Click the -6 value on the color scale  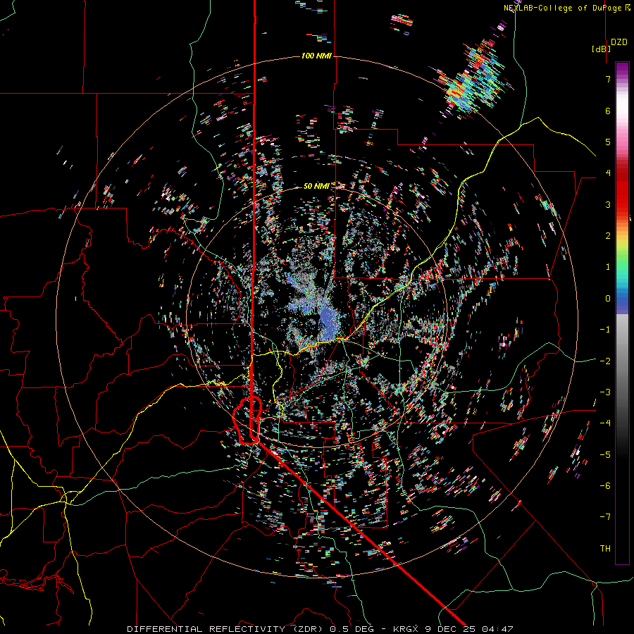(x=605, y=486)
